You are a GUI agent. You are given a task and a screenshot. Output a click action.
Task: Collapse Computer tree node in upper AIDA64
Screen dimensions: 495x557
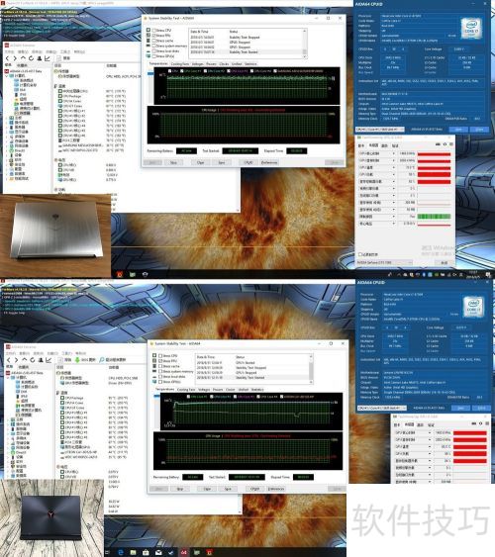coord(7,76)
